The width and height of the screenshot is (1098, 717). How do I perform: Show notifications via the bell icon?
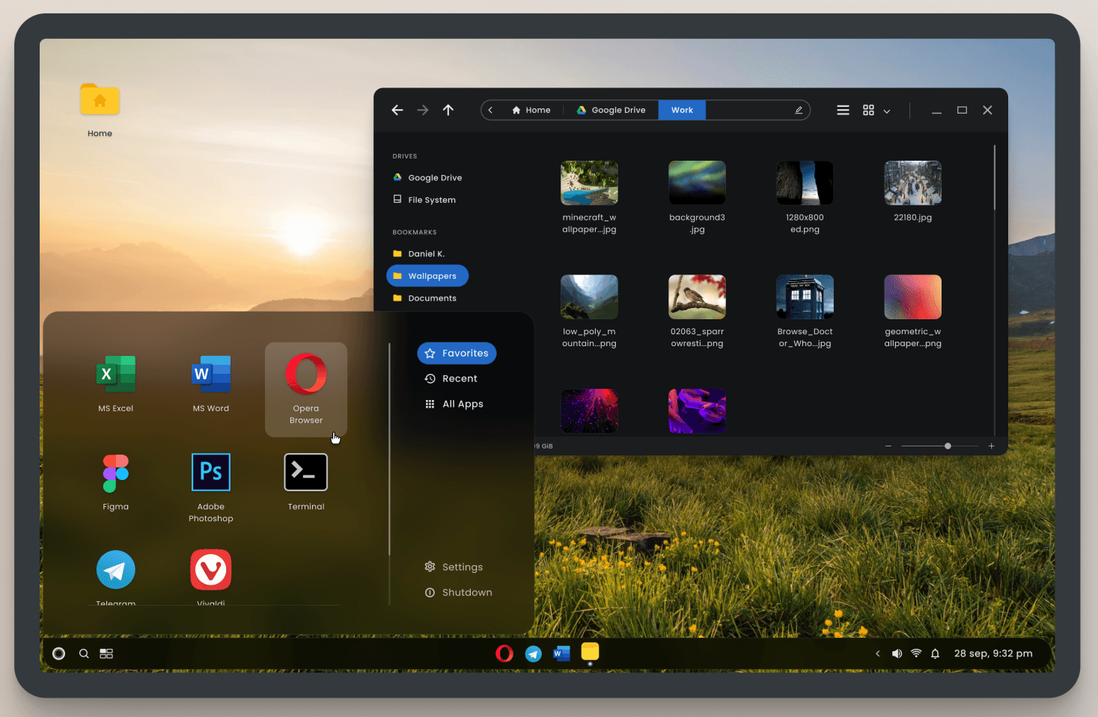point(935,653)
